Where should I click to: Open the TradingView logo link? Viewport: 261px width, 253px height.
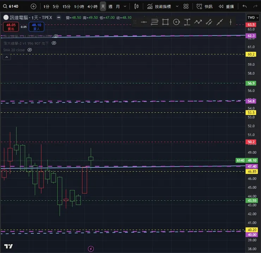[8, 246]
